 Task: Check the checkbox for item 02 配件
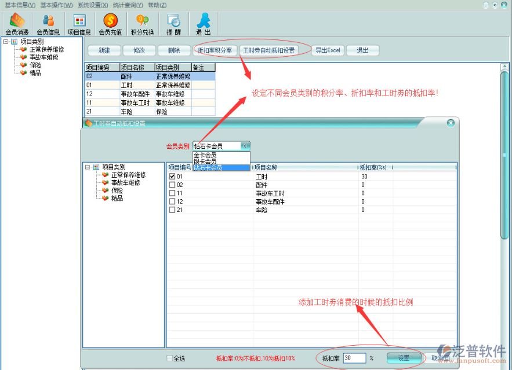click(x=172, y=185)
